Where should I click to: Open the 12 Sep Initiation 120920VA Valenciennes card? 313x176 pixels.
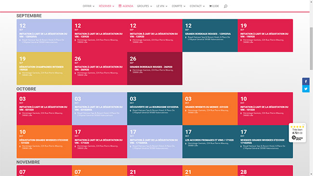click(x=44, y=36)
